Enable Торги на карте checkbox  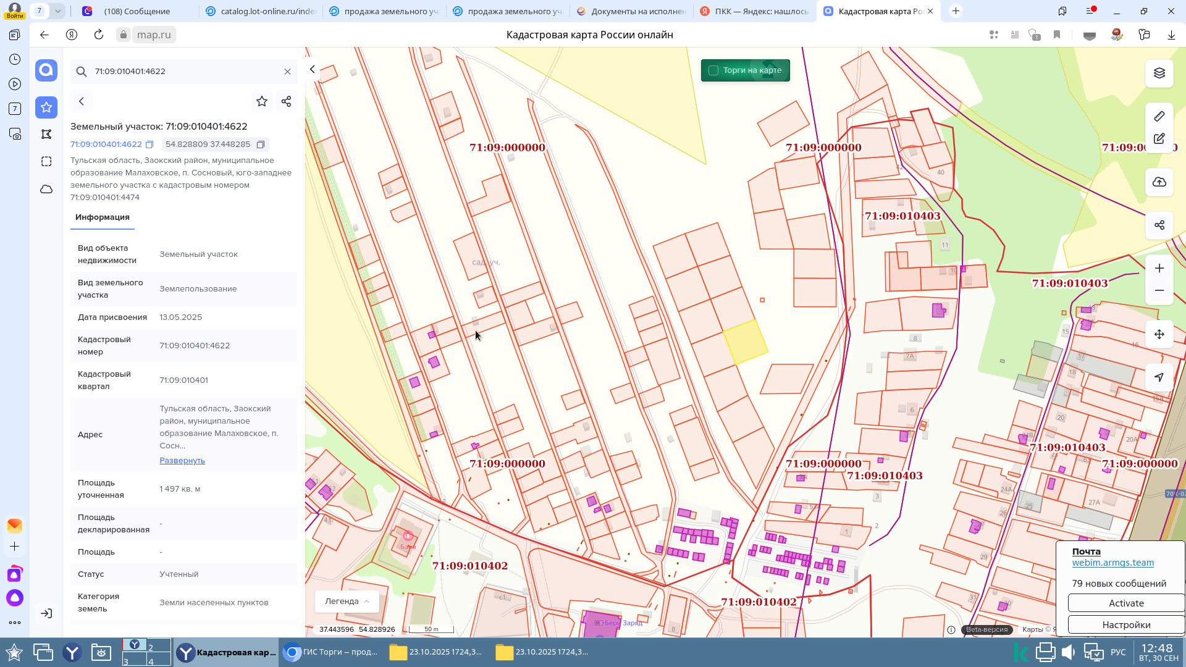click(x=713, y=70)
